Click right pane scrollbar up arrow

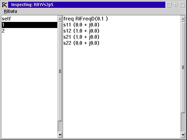point(183,19)
